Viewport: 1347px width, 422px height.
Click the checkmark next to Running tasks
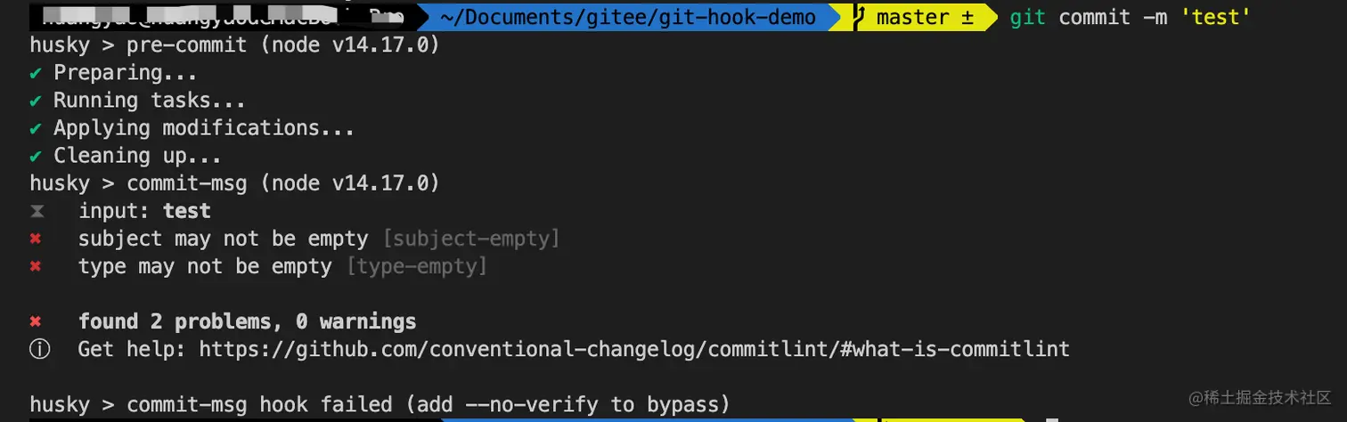(x=36, y=101)
